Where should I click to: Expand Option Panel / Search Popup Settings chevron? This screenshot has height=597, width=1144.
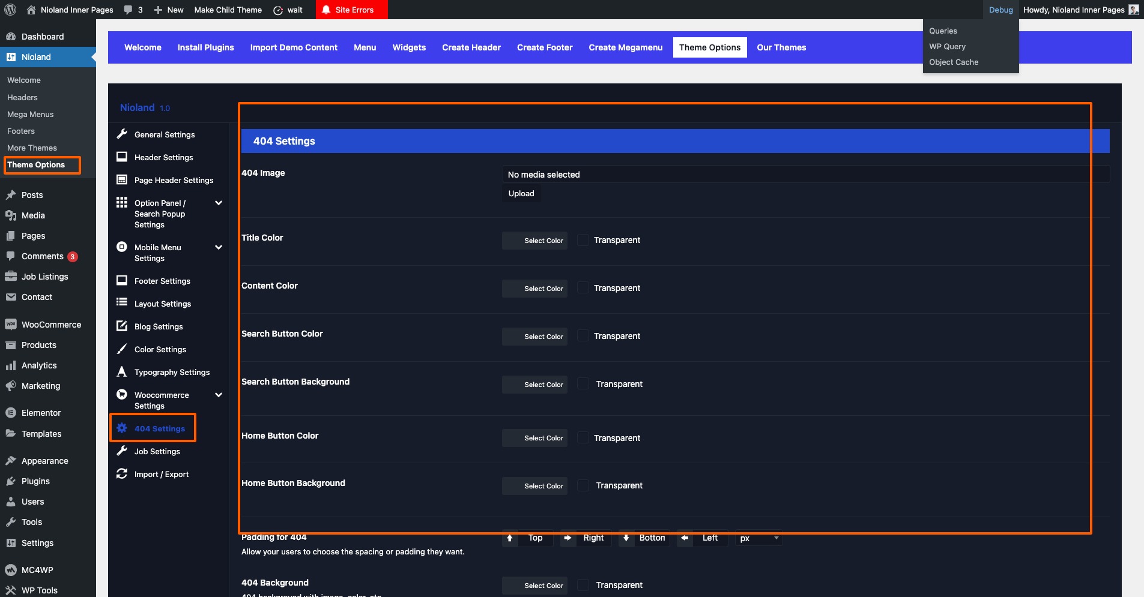point(219,203)
